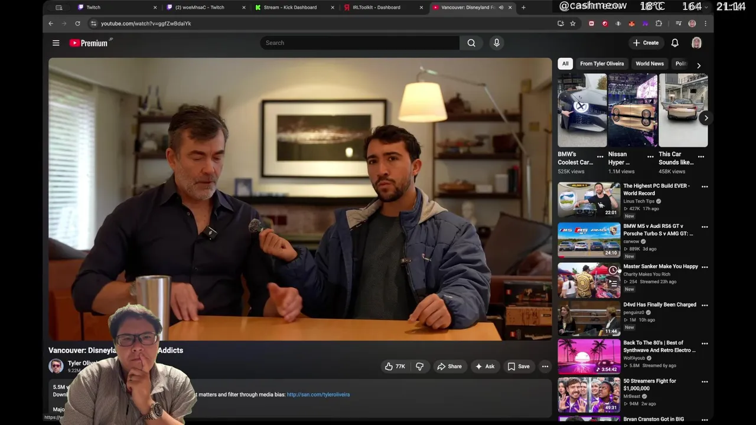Open more actions below the video

[545, 367]
